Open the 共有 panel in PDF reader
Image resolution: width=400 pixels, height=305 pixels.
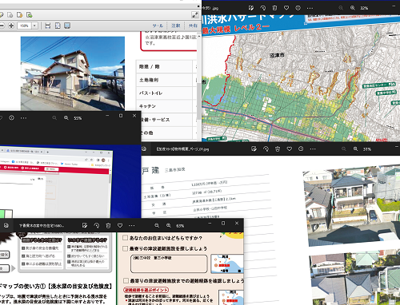(193, 26)
